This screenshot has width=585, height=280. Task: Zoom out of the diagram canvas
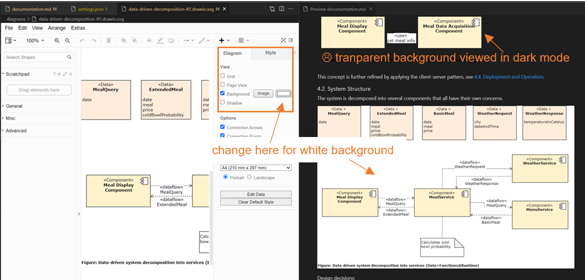coord(68,40)
